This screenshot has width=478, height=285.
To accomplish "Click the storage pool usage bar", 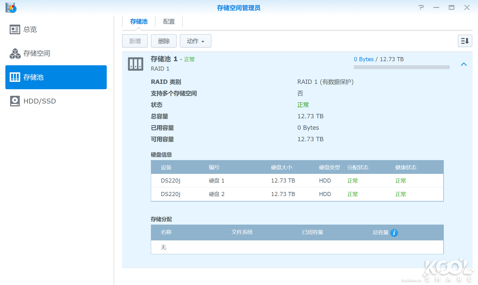I will coord(401,67).
